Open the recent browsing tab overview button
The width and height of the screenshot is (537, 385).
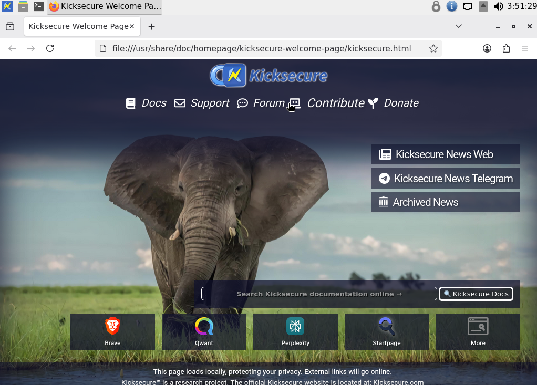click(x=10, y=26)
